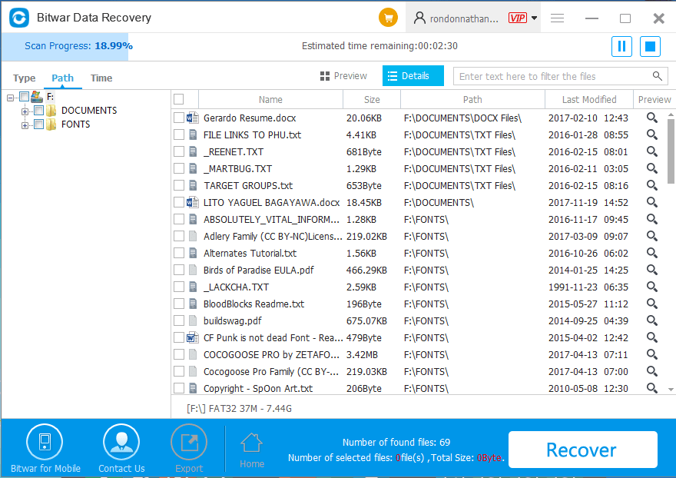Image resolution: width=676 pixels, height=478 pixels.
Task: Sort by the Name column header
Action: coord(270,100)
